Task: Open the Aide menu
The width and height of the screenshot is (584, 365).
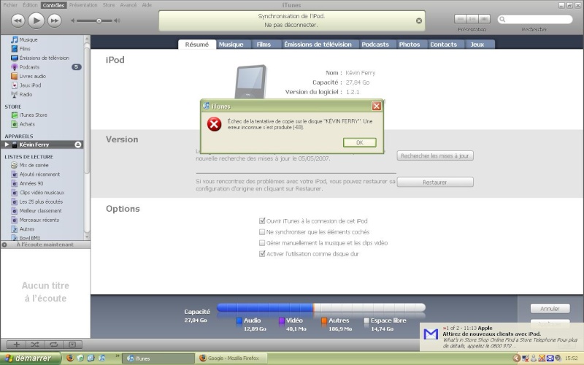Action: point(147,5)
